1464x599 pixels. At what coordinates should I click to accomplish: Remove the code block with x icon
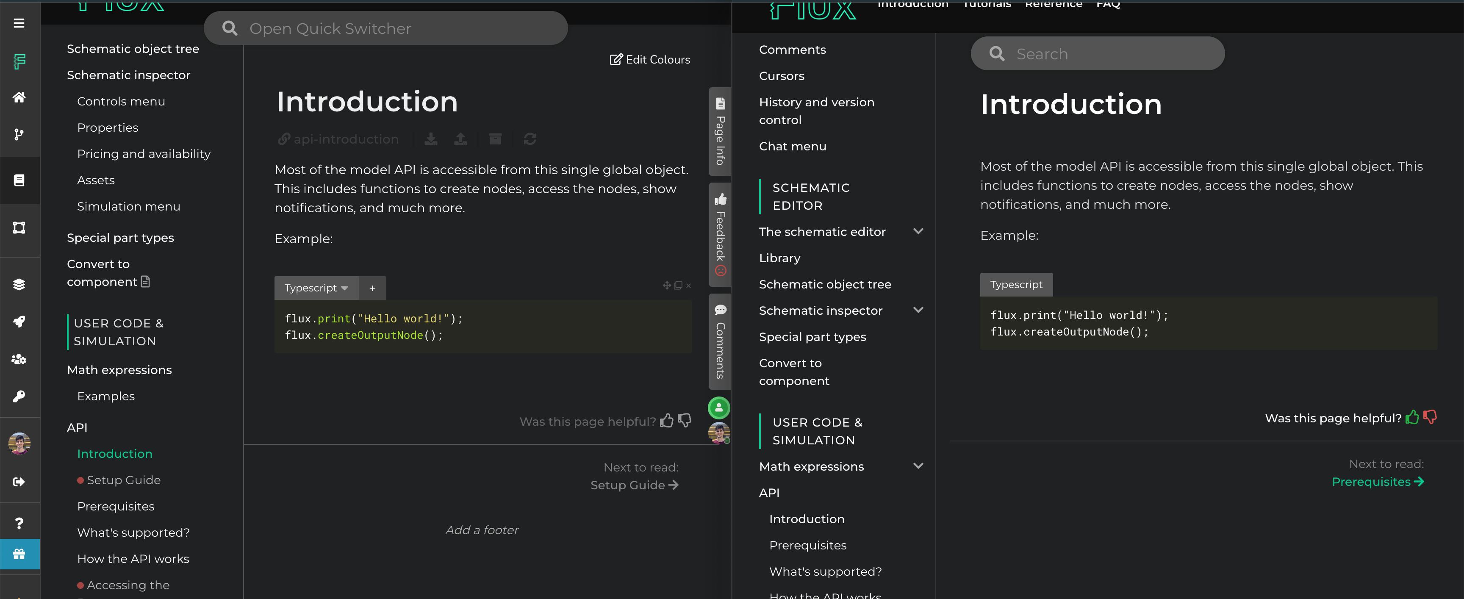[688, 286]
